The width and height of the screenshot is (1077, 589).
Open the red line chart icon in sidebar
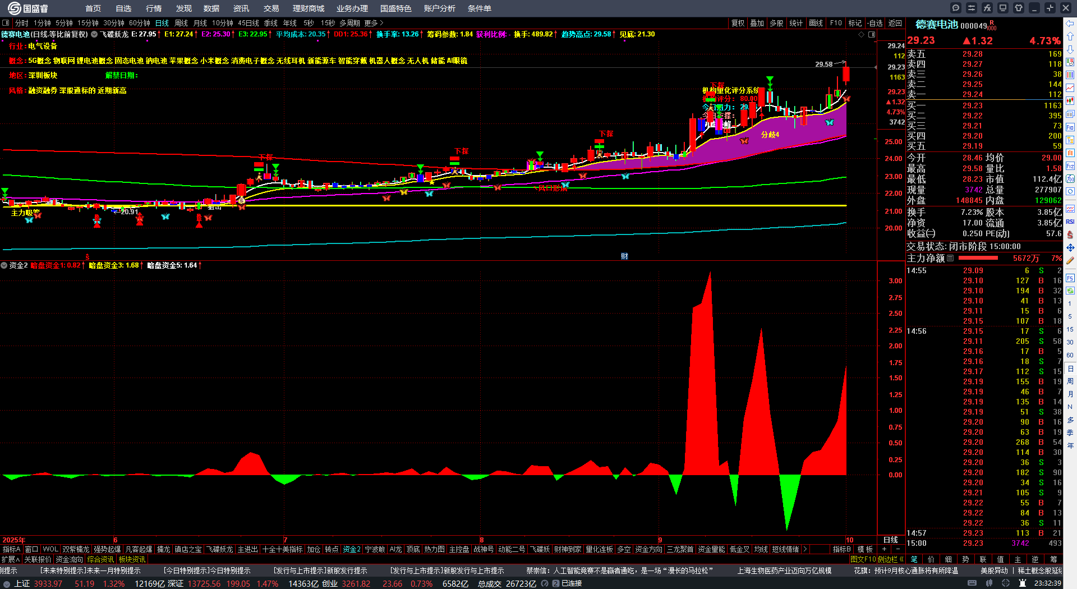(x=1070, y=88)
